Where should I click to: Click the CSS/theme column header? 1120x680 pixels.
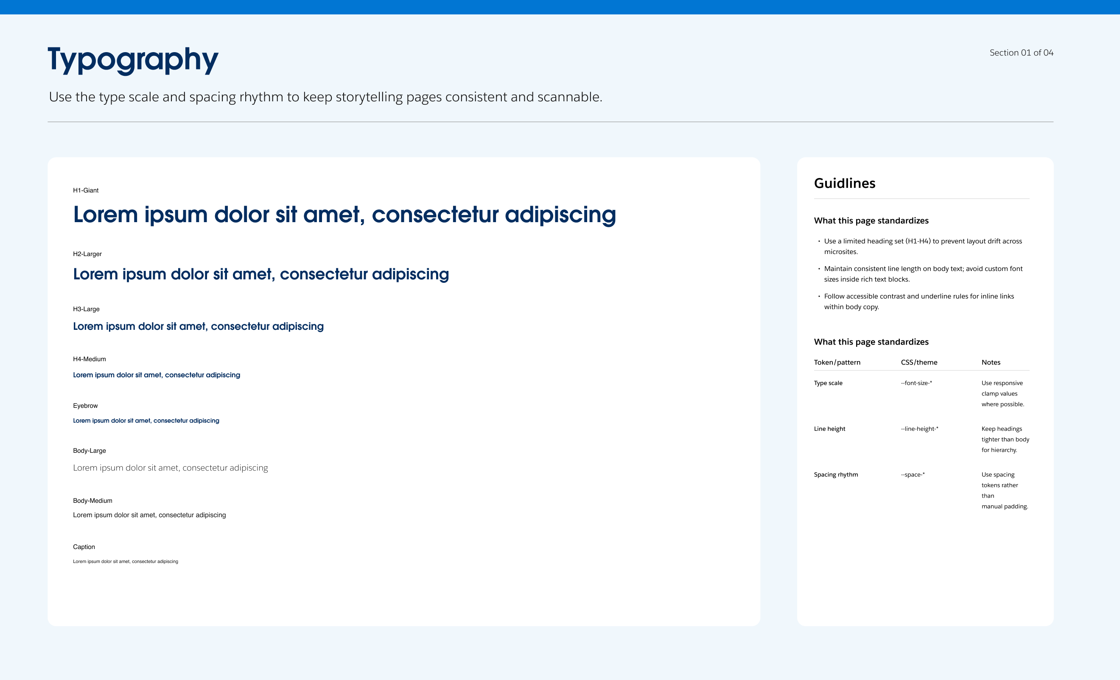[x=918, y=362]
